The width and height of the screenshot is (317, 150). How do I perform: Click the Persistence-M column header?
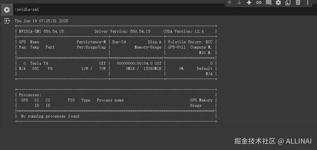pos(91,42)
